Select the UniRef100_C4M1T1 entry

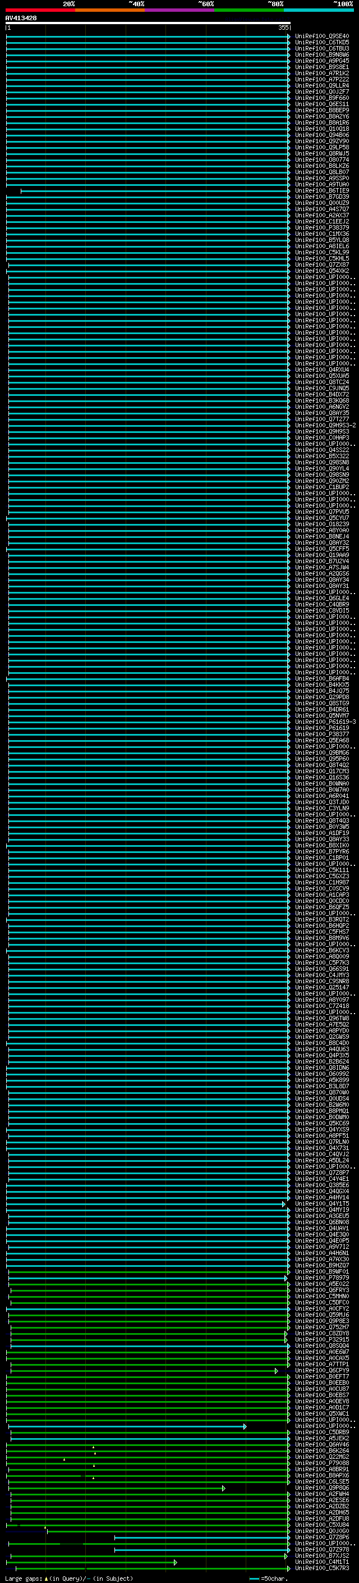[322, 1562]
